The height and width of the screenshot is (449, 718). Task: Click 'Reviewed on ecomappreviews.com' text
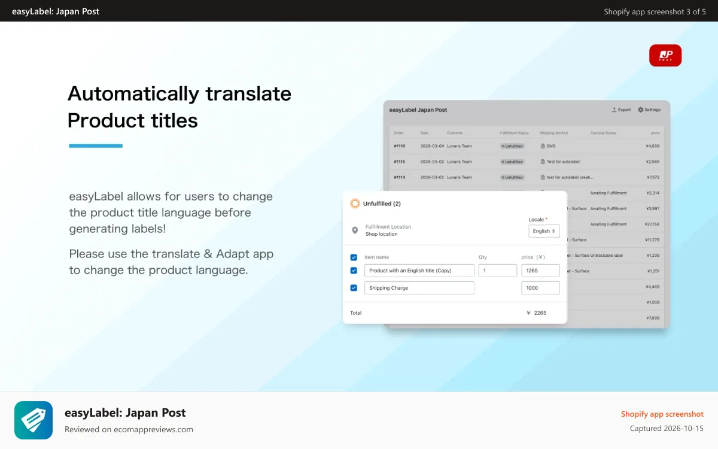[129, 429]
